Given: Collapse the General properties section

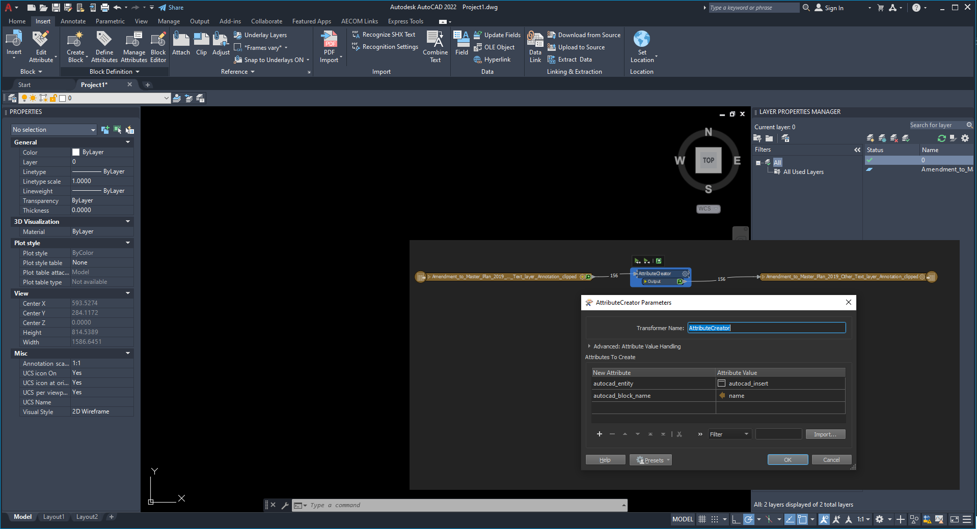Looking at the screenshot, I should pyautogui.click(x=128, y=142).
